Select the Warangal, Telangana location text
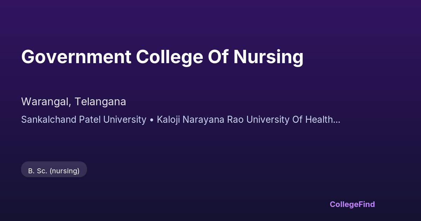This screenshot has width=421, height=221. coord(74,102)
